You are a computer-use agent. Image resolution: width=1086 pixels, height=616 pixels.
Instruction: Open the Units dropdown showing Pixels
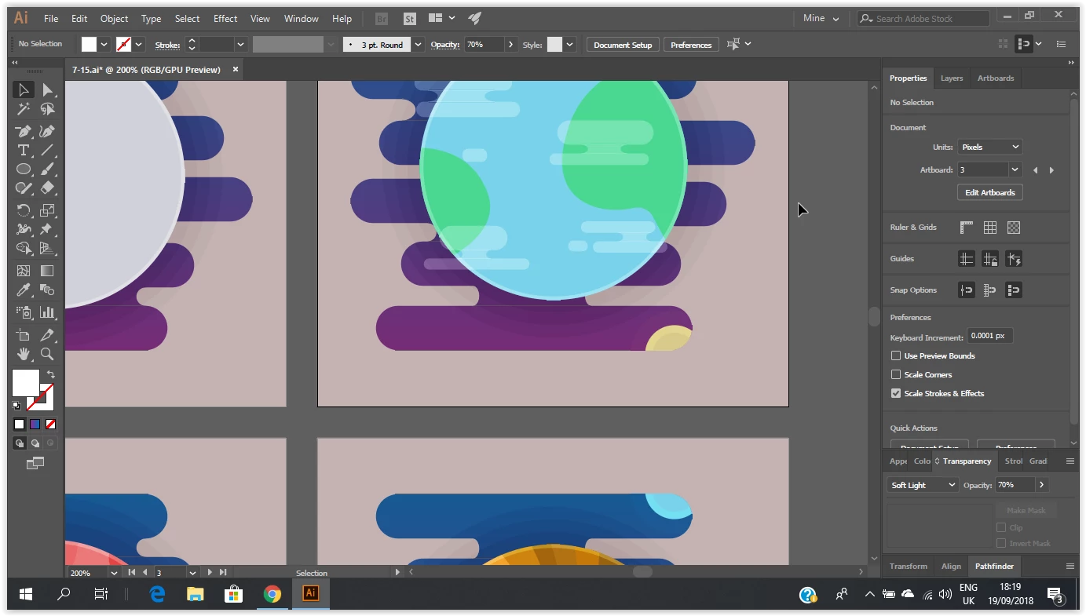[x=989, y=147]
